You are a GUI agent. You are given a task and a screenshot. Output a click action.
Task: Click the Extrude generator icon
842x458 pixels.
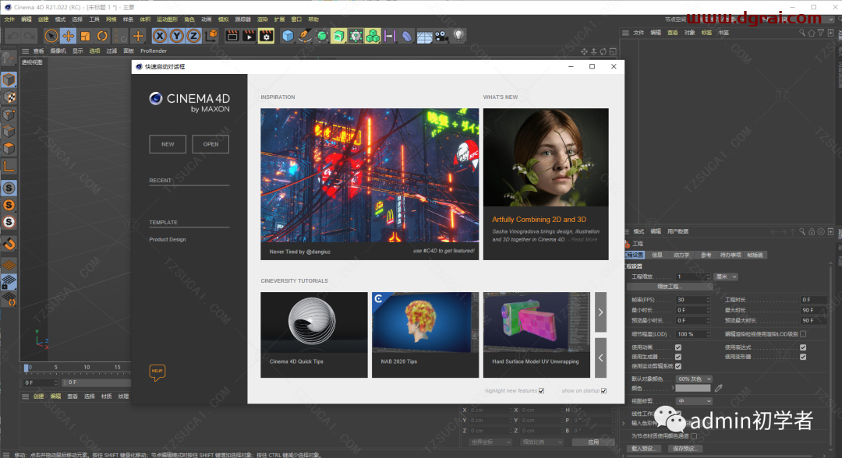pyautogui.click(x=338, y=36)
